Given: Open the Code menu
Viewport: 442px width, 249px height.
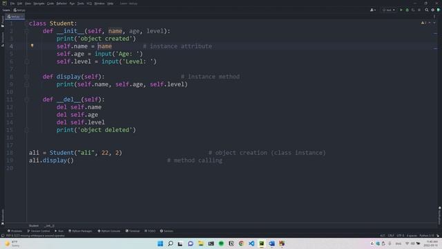Looking at the screenshot, I should click(50, 3).
